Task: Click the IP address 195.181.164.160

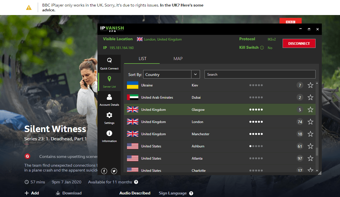Action: point(122,48)
